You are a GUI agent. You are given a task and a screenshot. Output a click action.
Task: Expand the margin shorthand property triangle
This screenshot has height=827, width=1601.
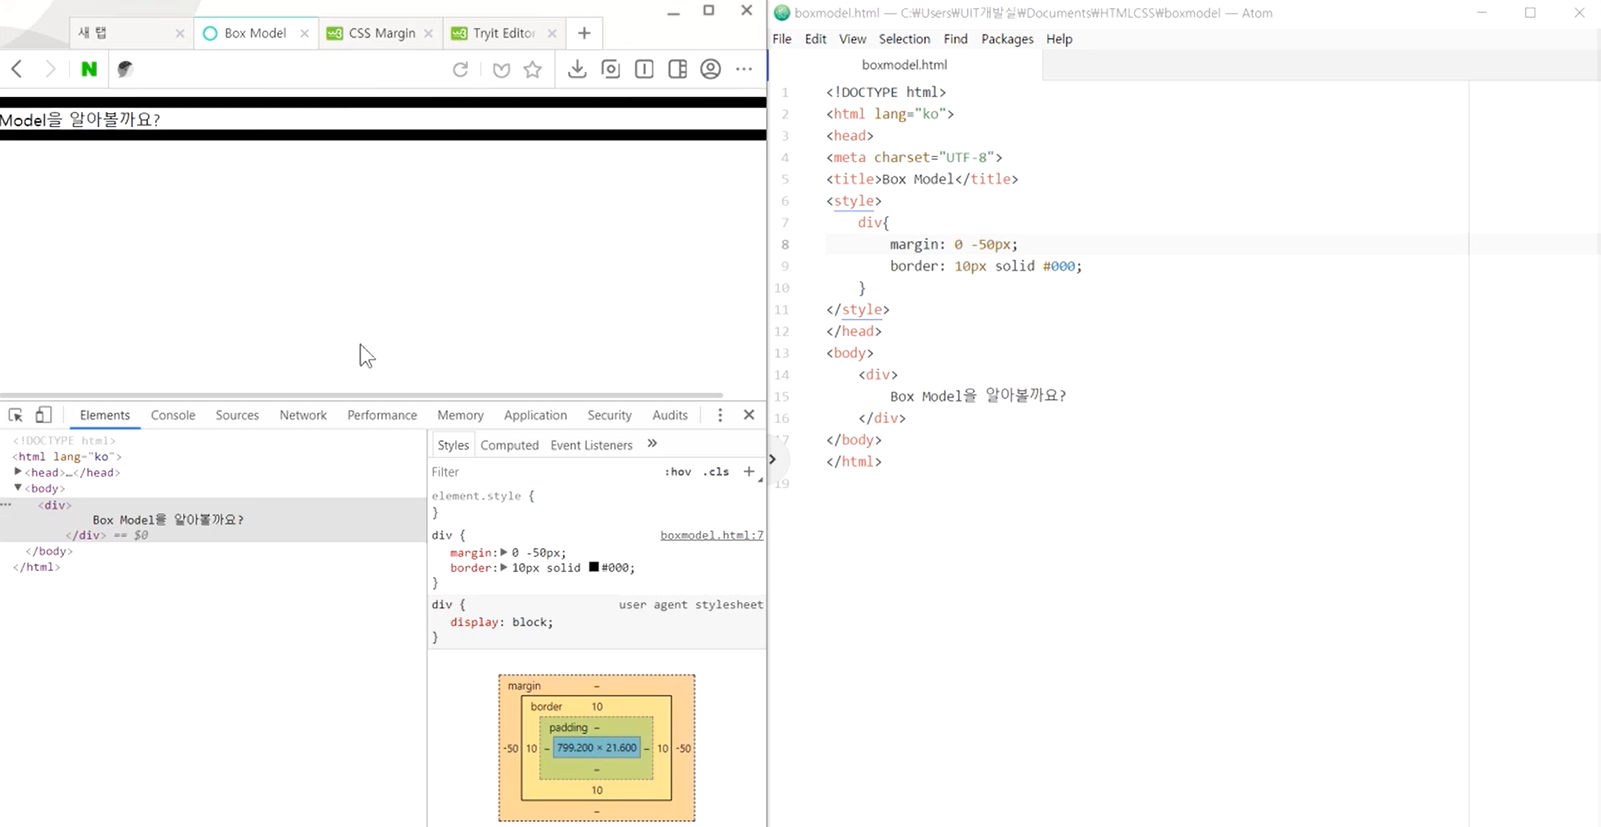[x=504, y=552]
